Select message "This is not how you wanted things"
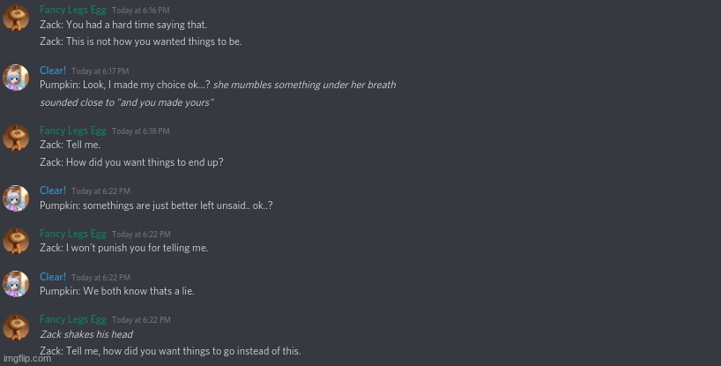 (x=140, y=41)
